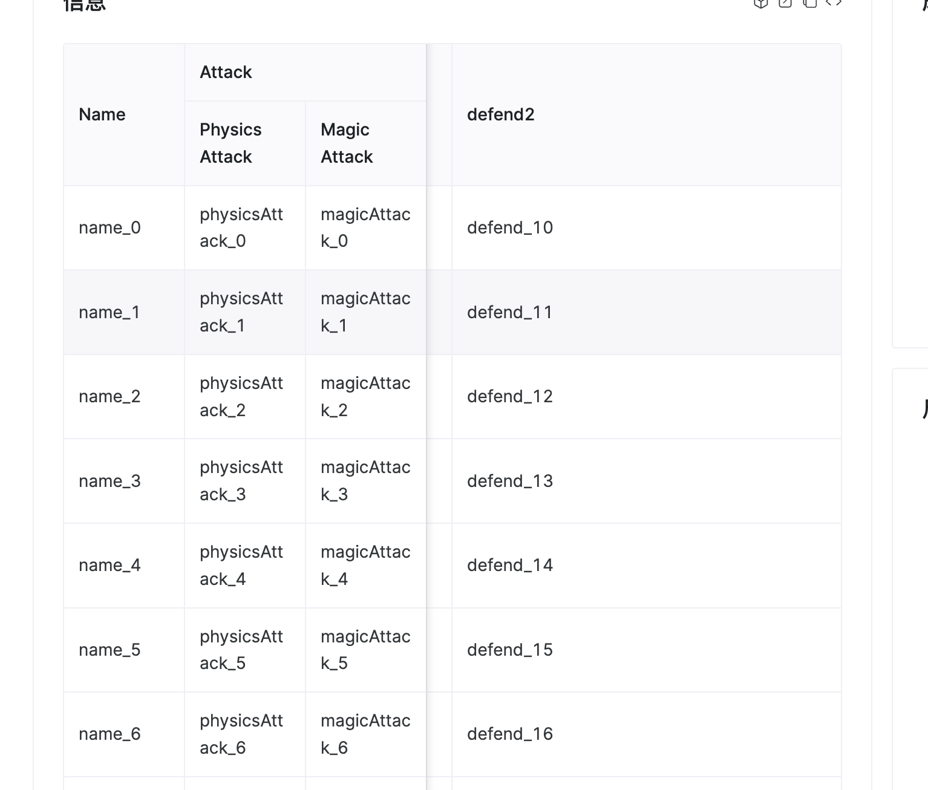Click the defend2 column header
This screenshot has height=790, width=928.
click(x=501, y=114)
